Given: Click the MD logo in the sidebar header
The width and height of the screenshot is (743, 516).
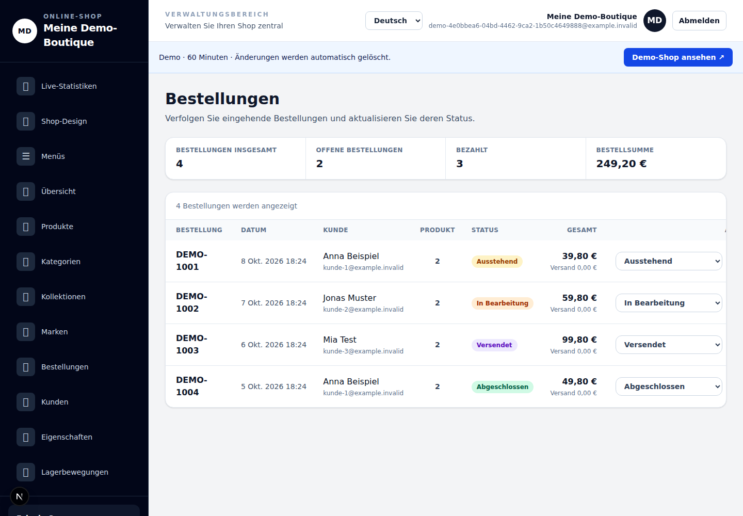Looking at the screenshot, I should coord(25,31).
